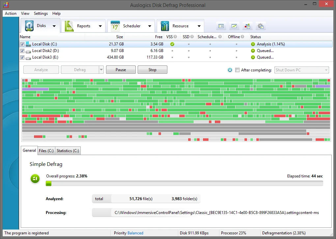Viewport: 336px width, 239px height.
Task: Expand the Reports dropdown arrow
Action: (x=100, y=26)
